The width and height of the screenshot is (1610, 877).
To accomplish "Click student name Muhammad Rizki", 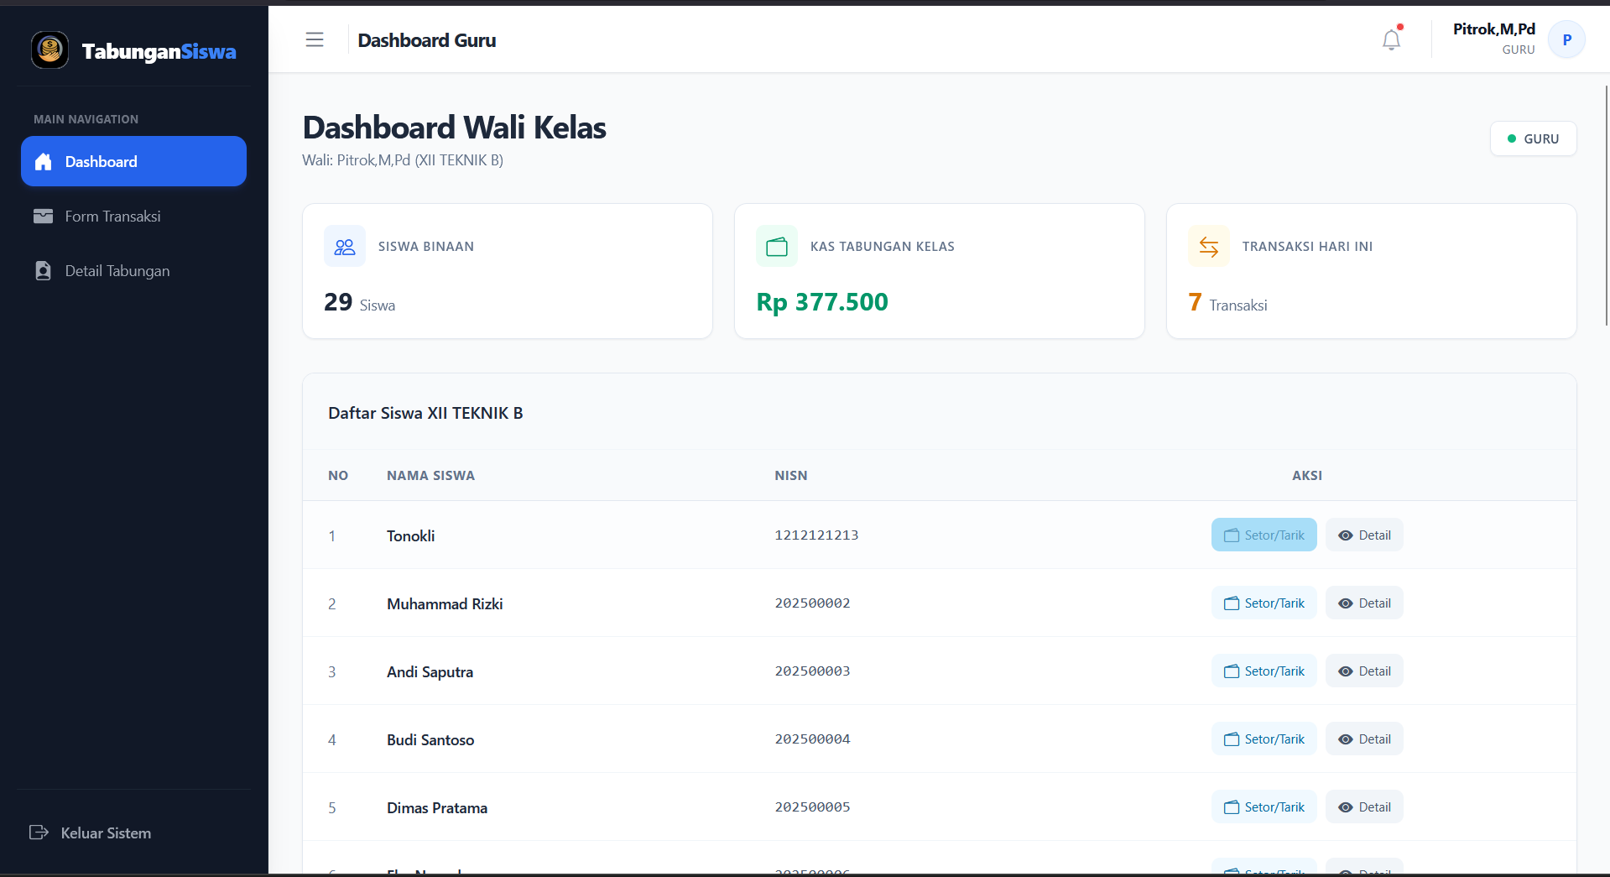I will coord(445,603).
